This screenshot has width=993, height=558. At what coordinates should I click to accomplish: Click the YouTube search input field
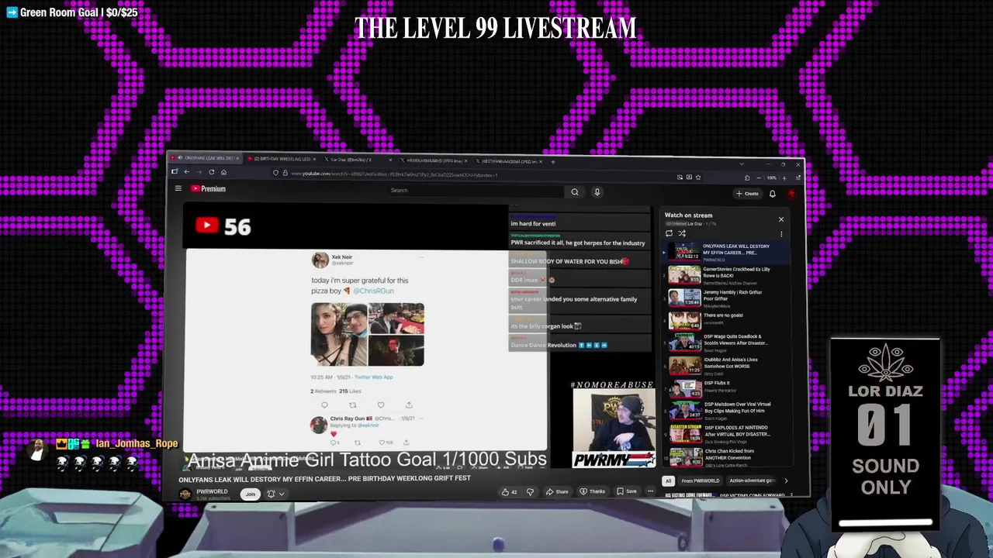[x=475, y=191]
